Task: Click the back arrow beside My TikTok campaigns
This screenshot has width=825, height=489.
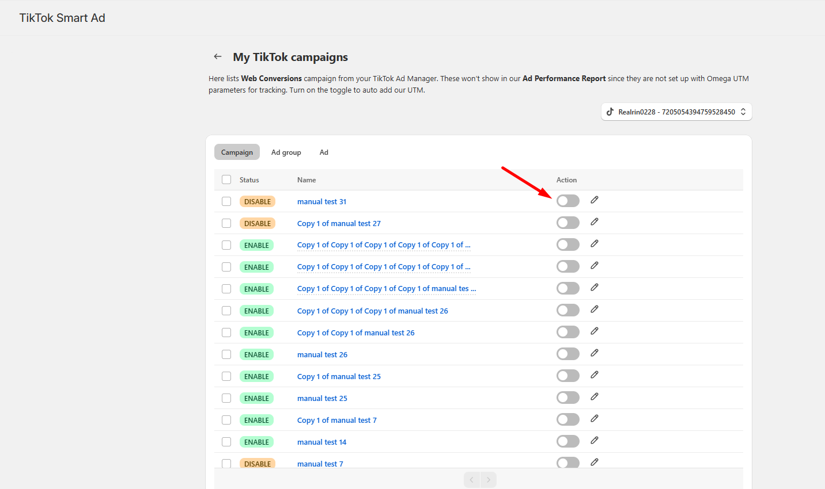Action: click(218, 56)
